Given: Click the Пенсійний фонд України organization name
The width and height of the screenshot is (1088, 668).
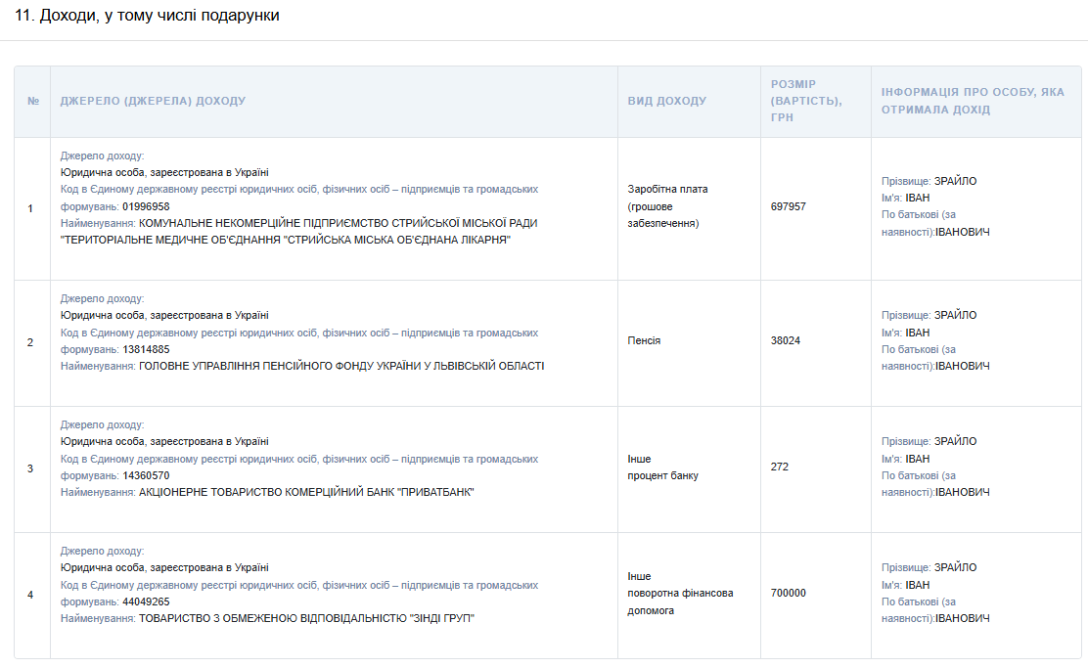Looking at the screenshot, I should (341, 366).
